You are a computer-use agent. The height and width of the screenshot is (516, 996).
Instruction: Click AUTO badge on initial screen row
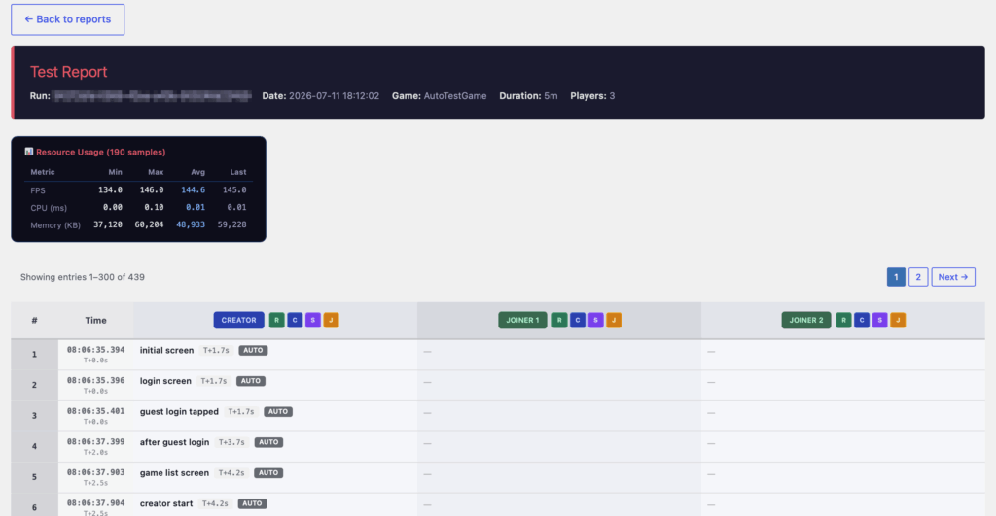pyautogui.click(x=253, y=351)
